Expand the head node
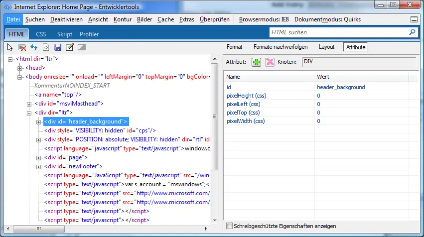The image size is (424, 237). tap(19, 68)
